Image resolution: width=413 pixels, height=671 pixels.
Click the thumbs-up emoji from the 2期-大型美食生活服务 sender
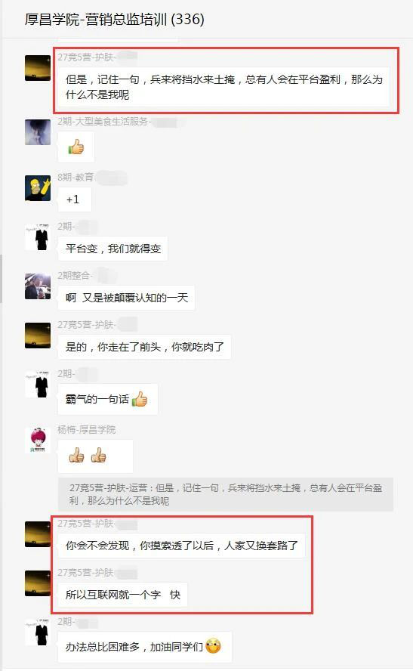(76, 147)
